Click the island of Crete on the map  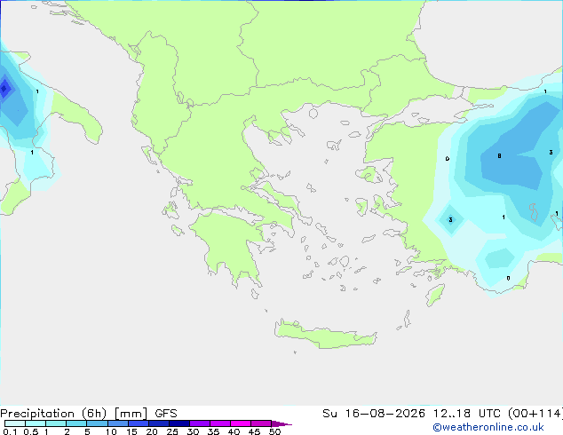tap(325, 335)
